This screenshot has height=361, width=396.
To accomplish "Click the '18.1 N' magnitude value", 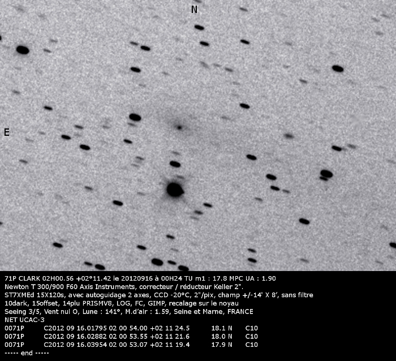I will [x=222, y=328].
